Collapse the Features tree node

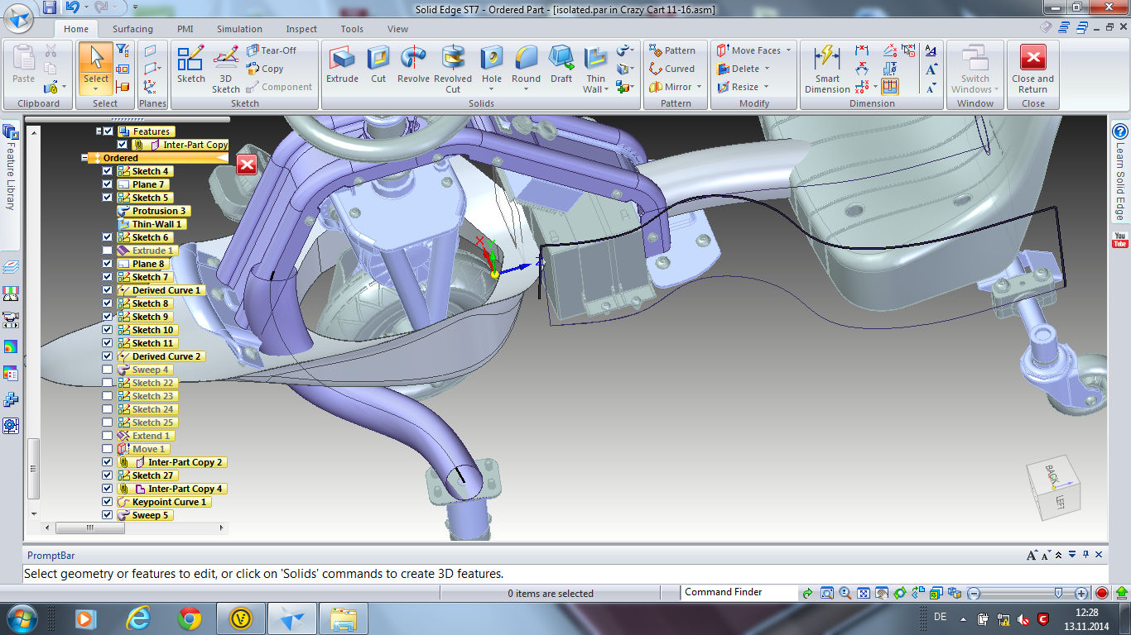[x=99, y=131]
